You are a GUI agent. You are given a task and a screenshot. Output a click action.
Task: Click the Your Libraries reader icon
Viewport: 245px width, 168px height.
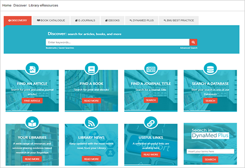pyautogui.click(x=32, y=123)
